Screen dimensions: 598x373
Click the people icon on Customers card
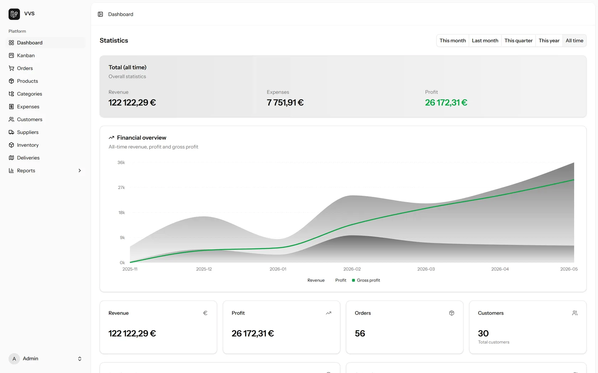(575, 313)
